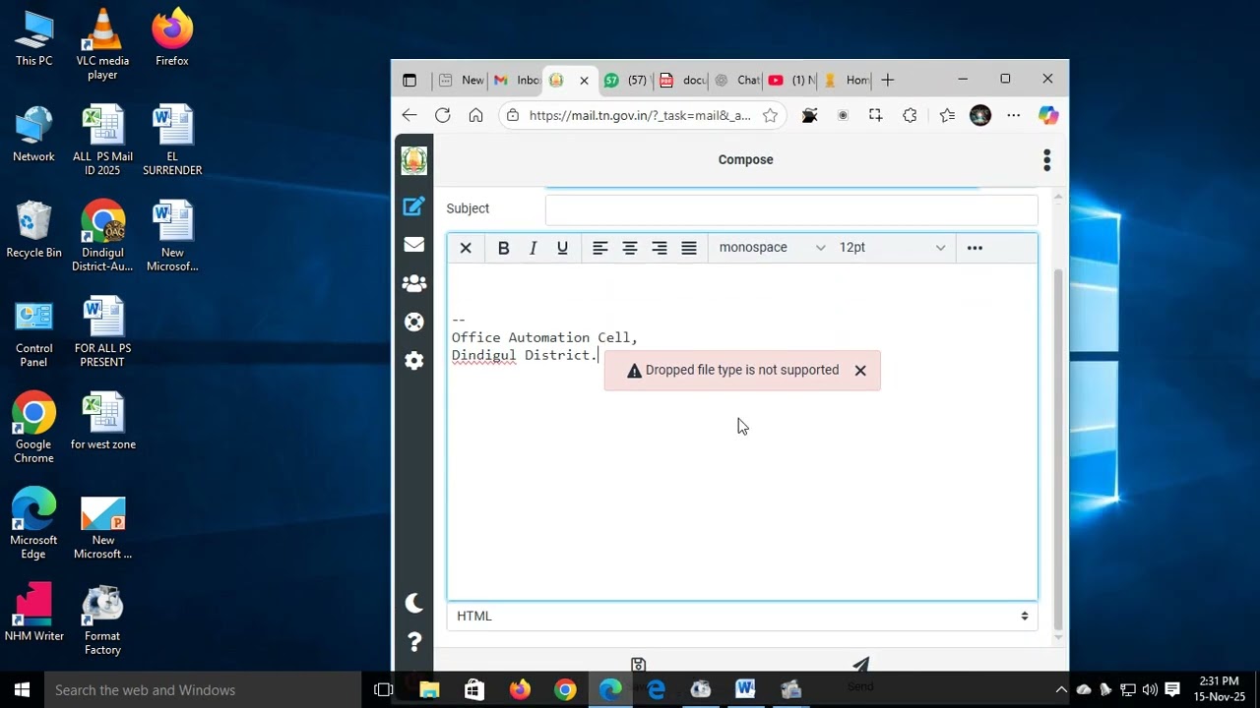Screen dimensions: 1260x708
Task: Open Edge Settings and more ellipsis
Action: pos(1013,116)
